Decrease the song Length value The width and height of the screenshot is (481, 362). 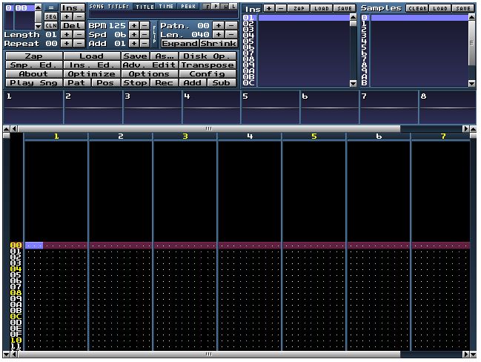(79, 34)
